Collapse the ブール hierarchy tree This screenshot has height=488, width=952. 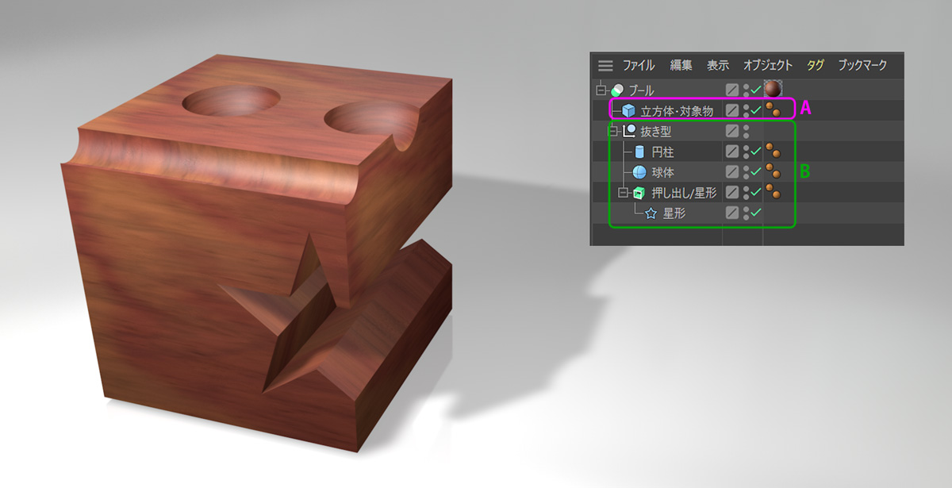click(x=601, y=90)
